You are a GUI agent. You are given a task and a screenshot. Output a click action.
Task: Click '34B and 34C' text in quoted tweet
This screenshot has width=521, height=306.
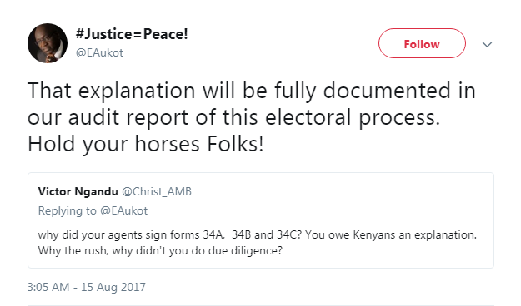(x=267, y=235)
